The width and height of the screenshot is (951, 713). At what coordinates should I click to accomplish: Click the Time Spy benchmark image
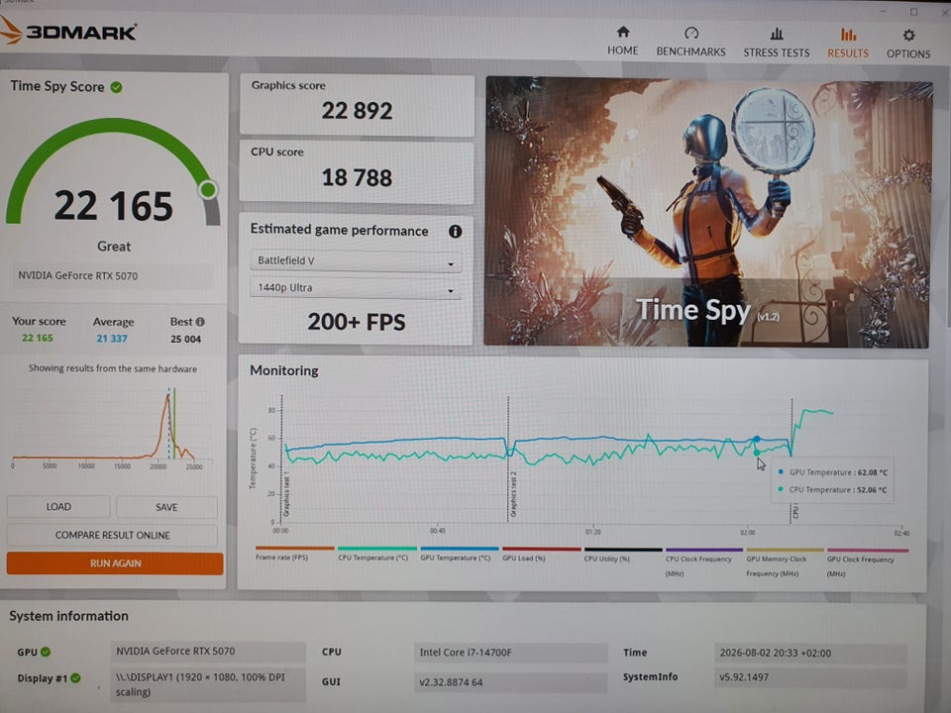(x=707, y=212)
